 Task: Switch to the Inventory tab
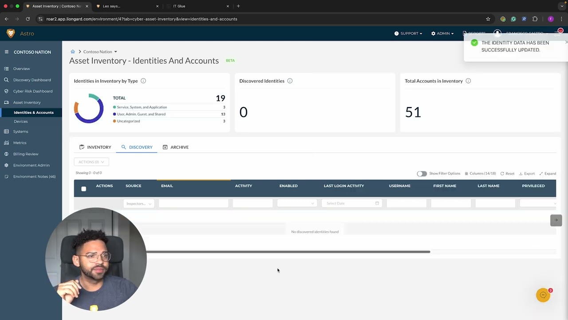[95, 147]
